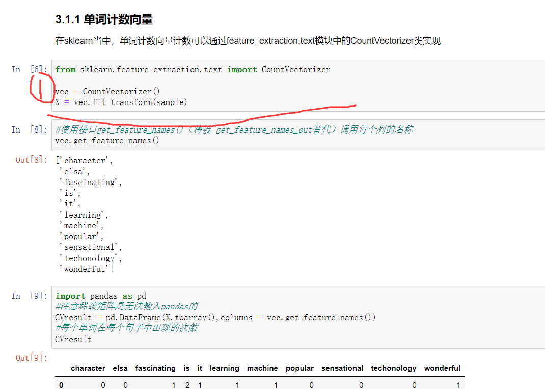Select code cell In [6] import line

pyautogui.click(x=193, y=69)
